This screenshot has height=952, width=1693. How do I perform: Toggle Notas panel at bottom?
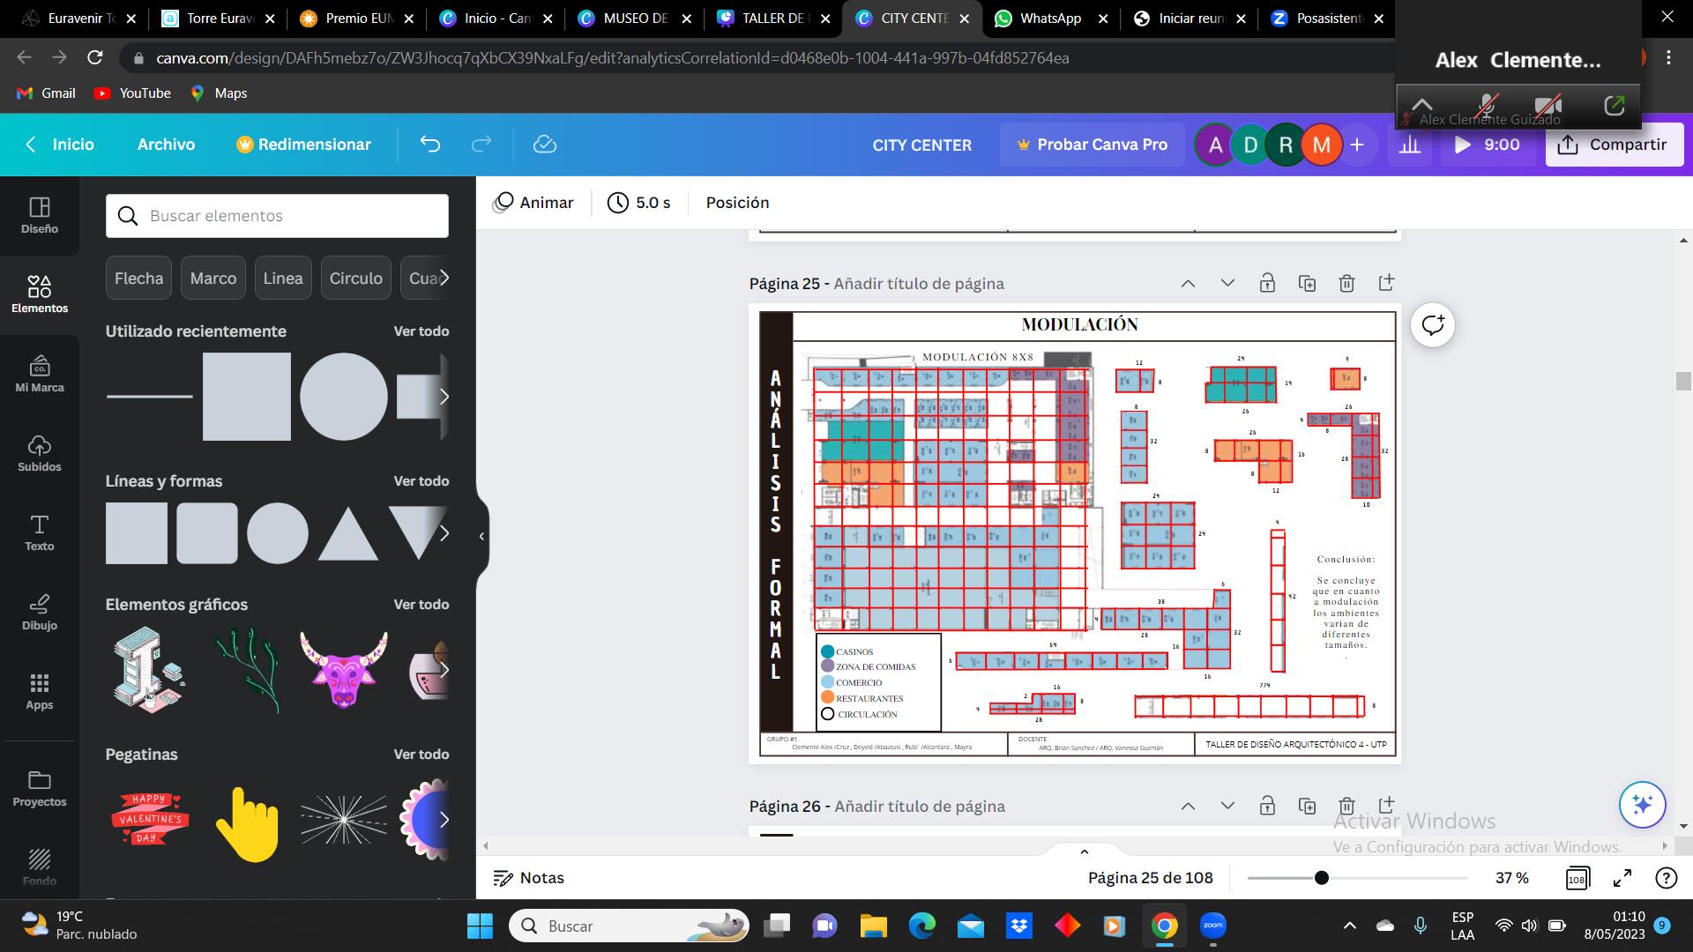529,878
